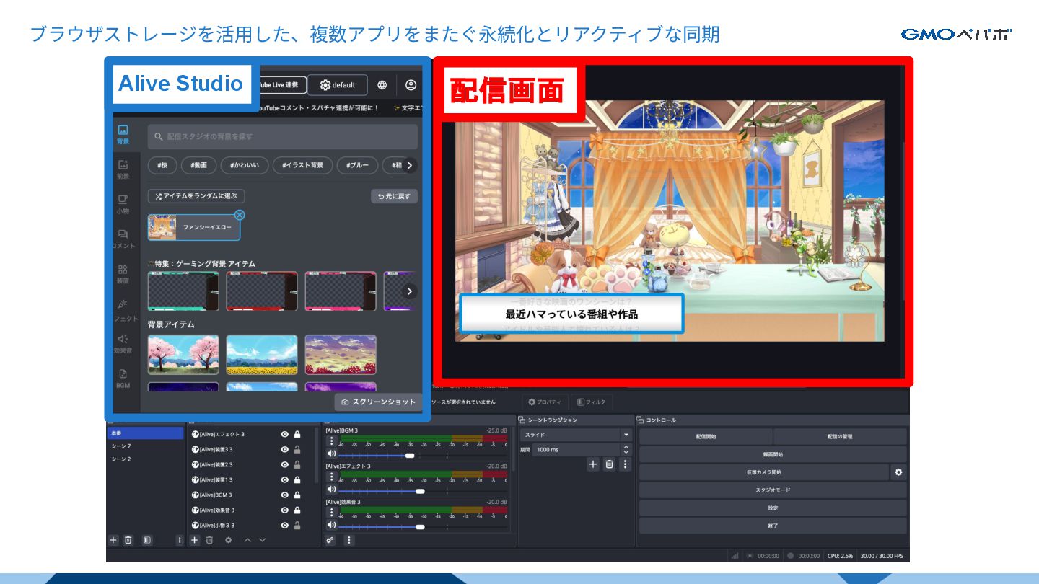This screenshot has height=584, width=1039.
Task: Move the source up with the up arrow
Action: 247,540
